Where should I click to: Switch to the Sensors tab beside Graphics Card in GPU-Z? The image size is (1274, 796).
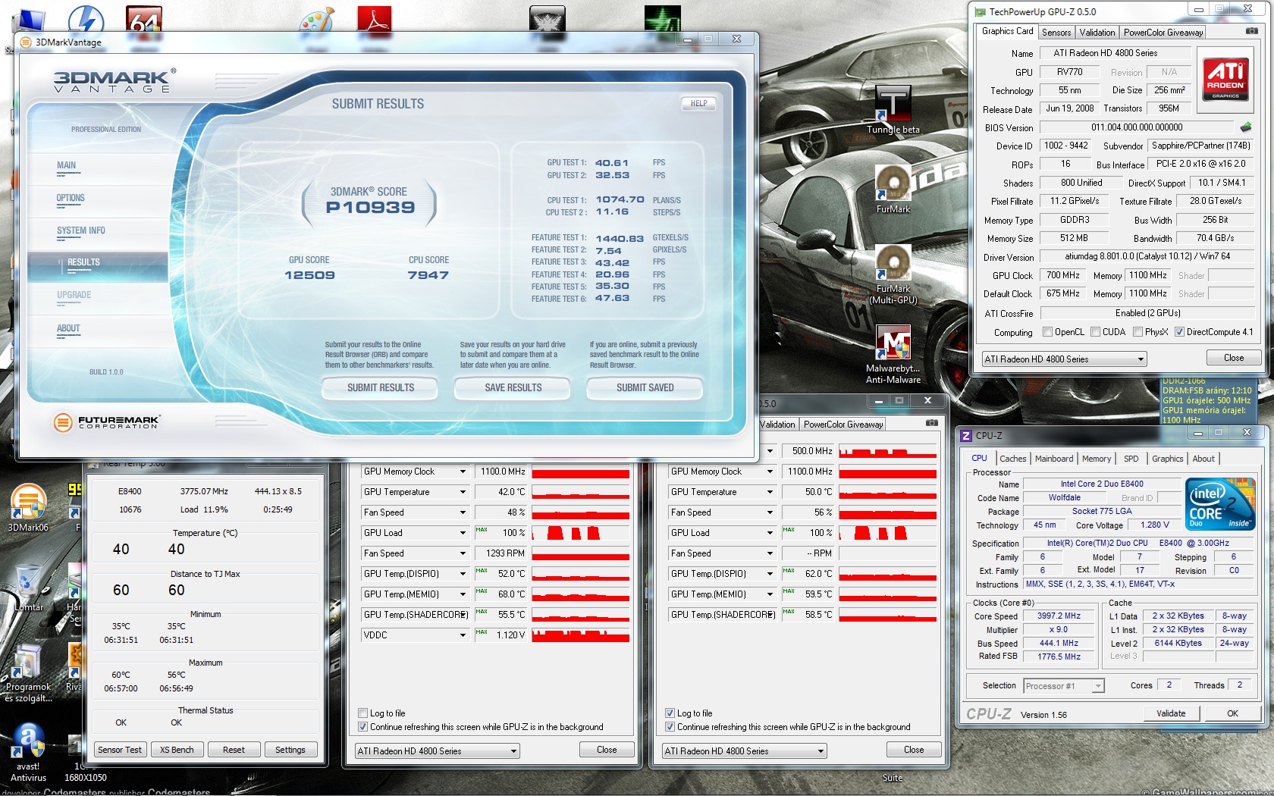click(x=1056, y=33)
